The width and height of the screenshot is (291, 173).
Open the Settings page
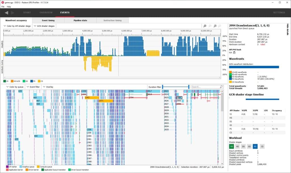[279, 13]
